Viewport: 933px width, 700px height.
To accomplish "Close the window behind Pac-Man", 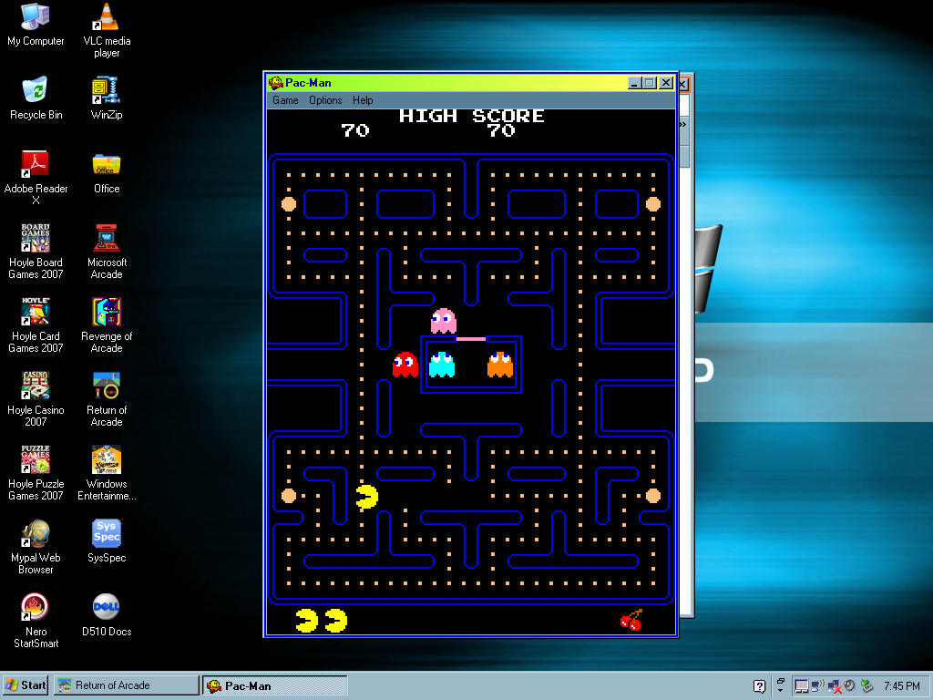I will tap(683, 84).
